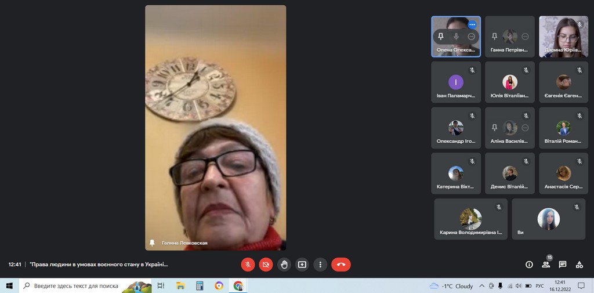Open the Activities panel icon
This screenshot has width=594, height=293.
click(579, 265)
